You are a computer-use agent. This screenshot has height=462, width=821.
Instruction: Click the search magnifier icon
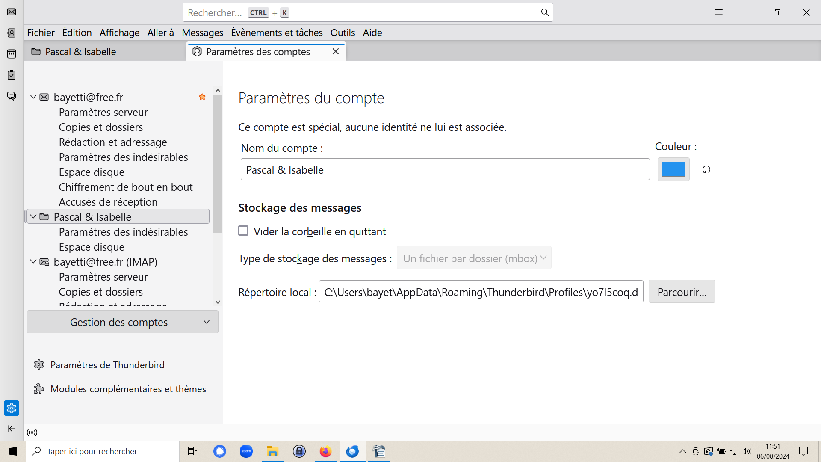pos(545,12)
